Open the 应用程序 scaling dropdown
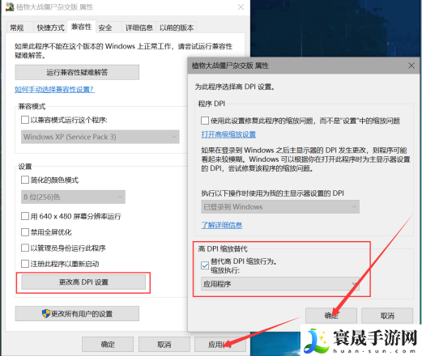The height and width of the screenshot is (356, 422). (280, 284)
